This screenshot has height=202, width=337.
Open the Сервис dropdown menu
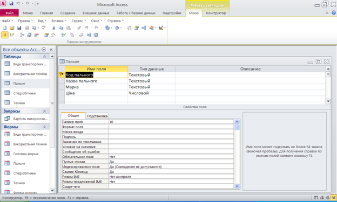click(x=78, y=21)
